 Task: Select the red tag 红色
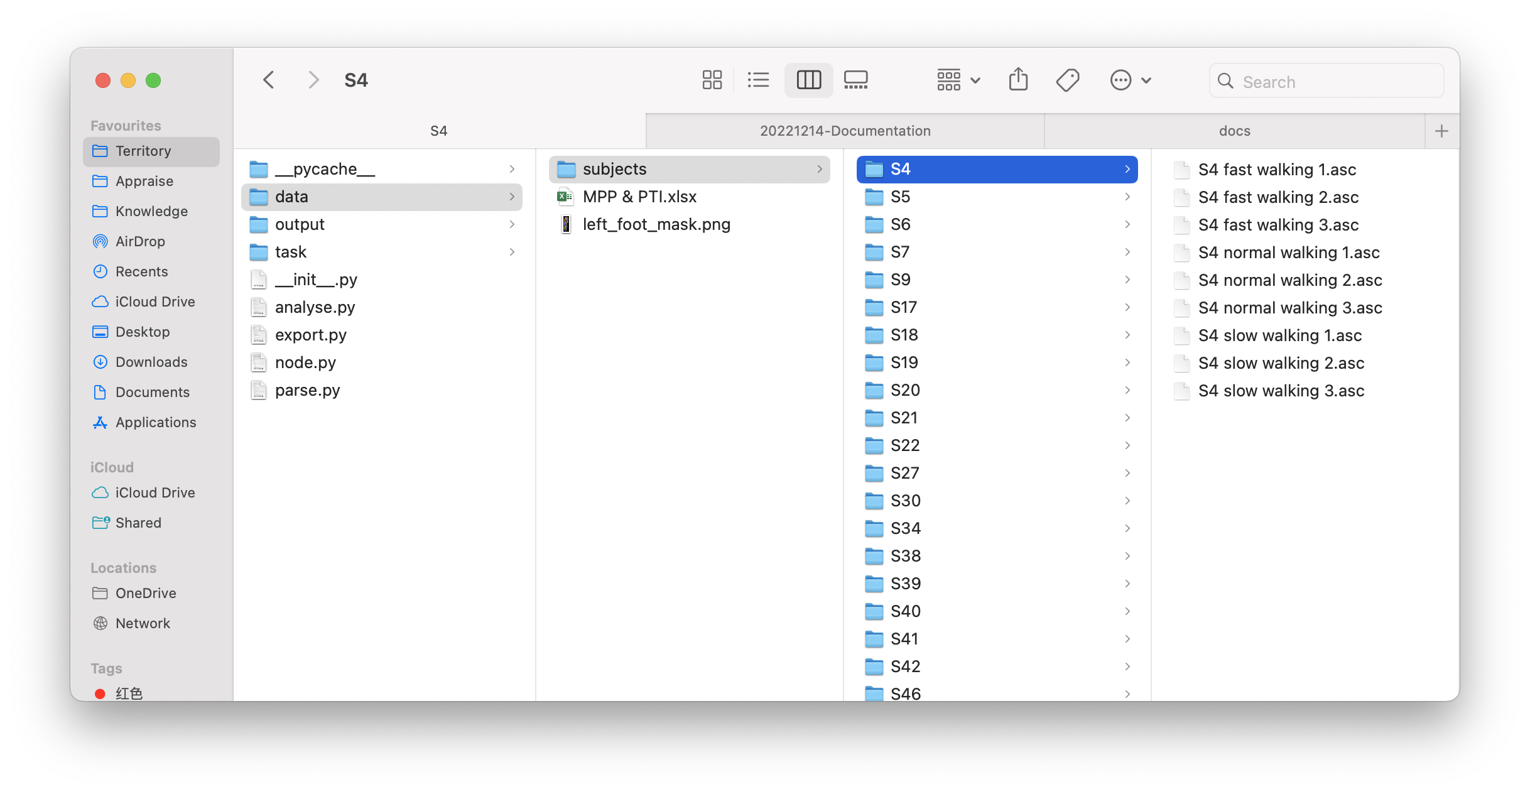point(151,693)
